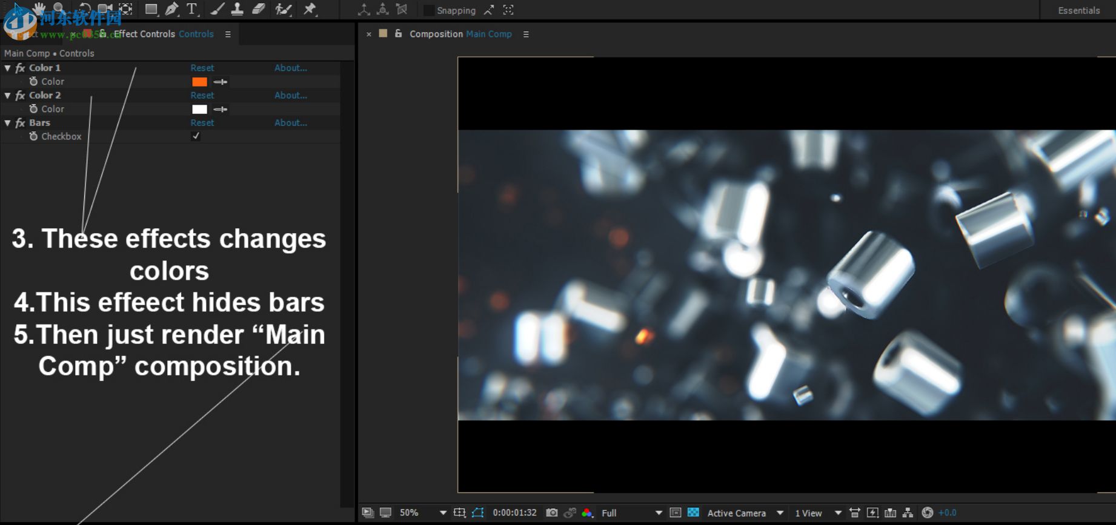Reset the Color 2 effect

(x=202, y=95)
